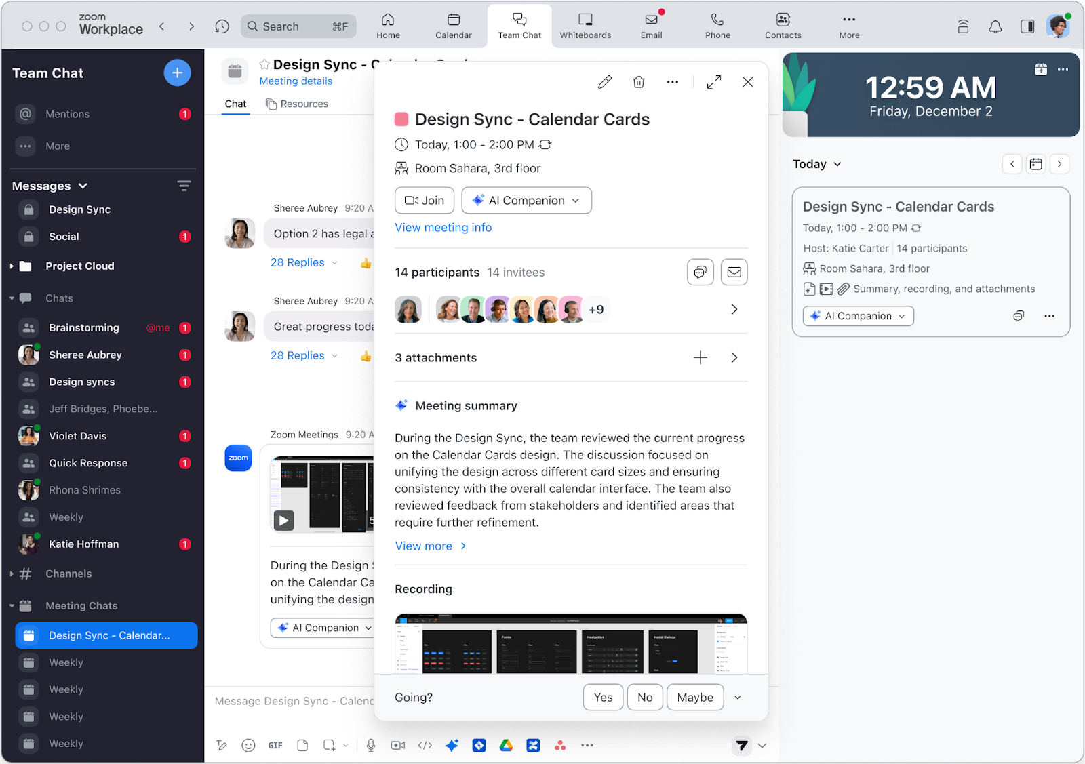
Task: Insert code snippet icon
Action: click(425, 746)
